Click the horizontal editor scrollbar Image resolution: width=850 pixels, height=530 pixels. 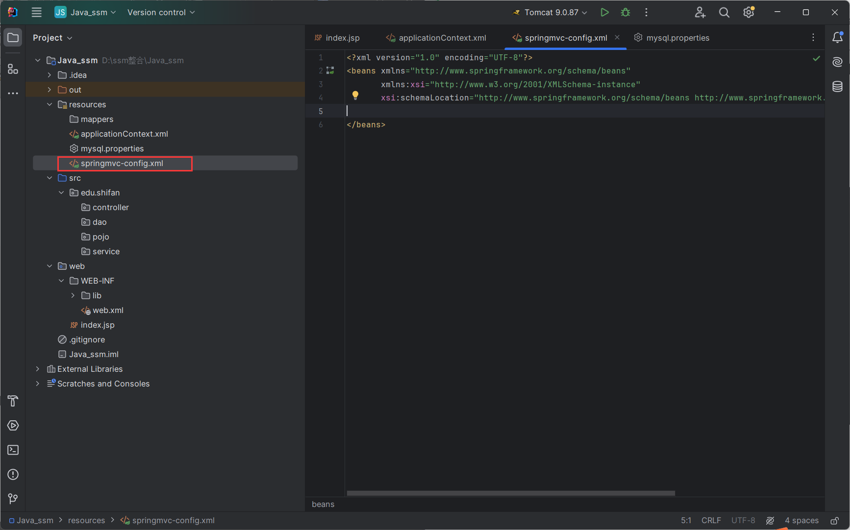pyautogui.click(x=511, y=493)
